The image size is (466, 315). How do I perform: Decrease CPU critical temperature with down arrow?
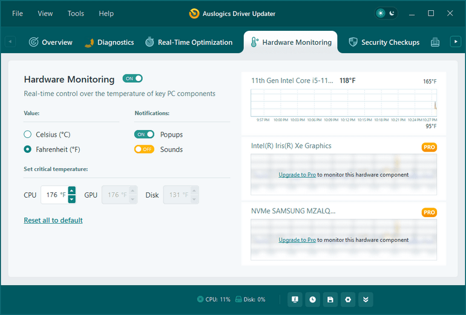(71, 199)
